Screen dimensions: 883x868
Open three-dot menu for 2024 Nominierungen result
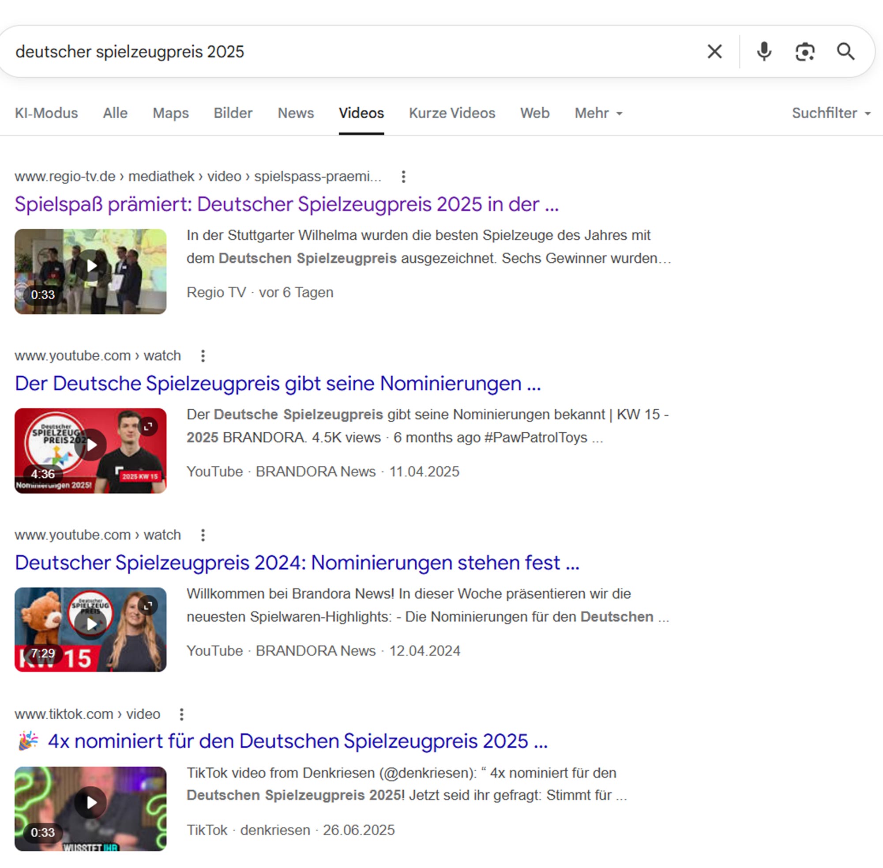coord(203,535)
